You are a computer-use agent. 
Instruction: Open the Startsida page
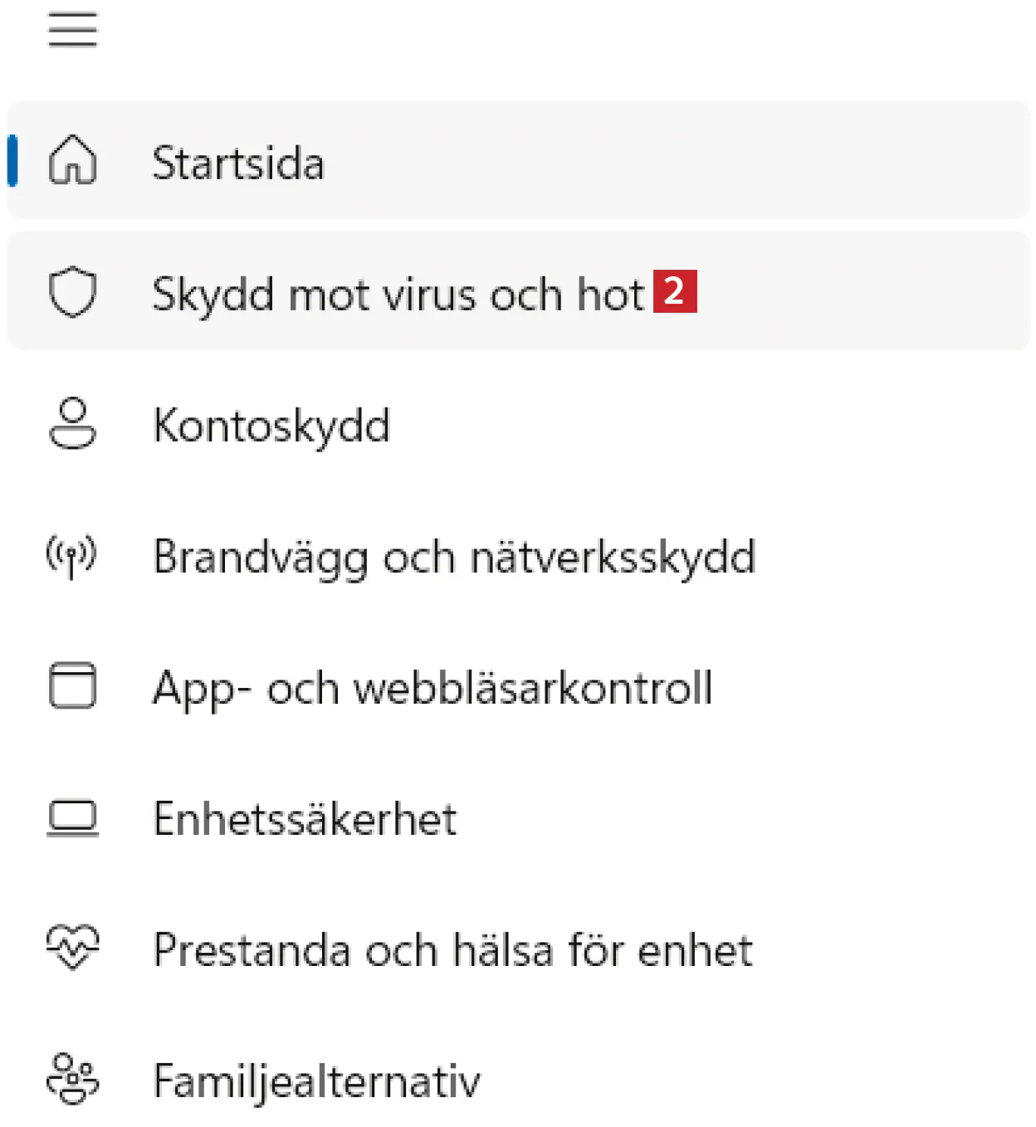point(238,163)
